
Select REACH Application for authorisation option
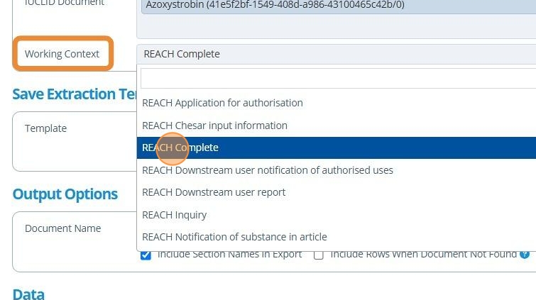click(337, 103)
